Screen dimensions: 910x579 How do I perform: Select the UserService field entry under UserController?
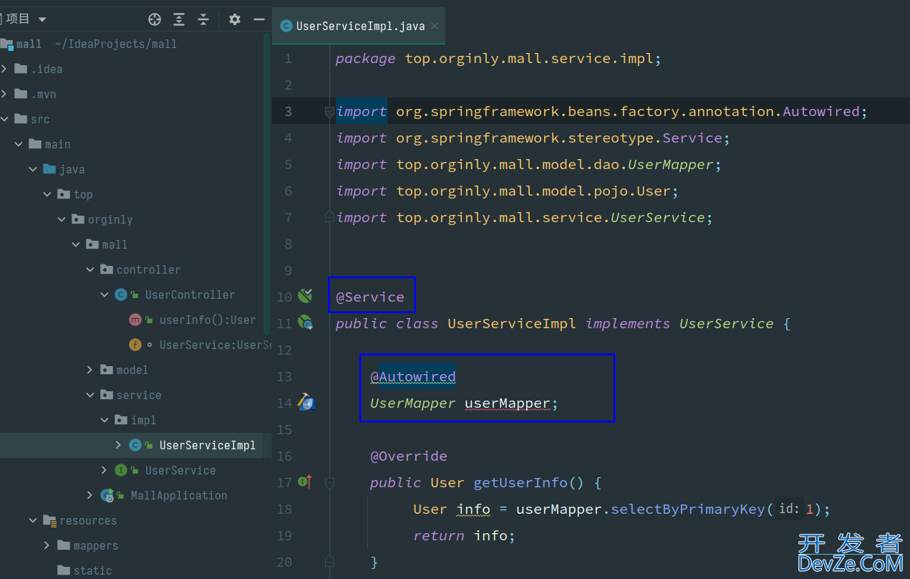(x=215, y=345)
